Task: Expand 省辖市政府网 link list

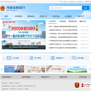Action: (x=65, y=77)
